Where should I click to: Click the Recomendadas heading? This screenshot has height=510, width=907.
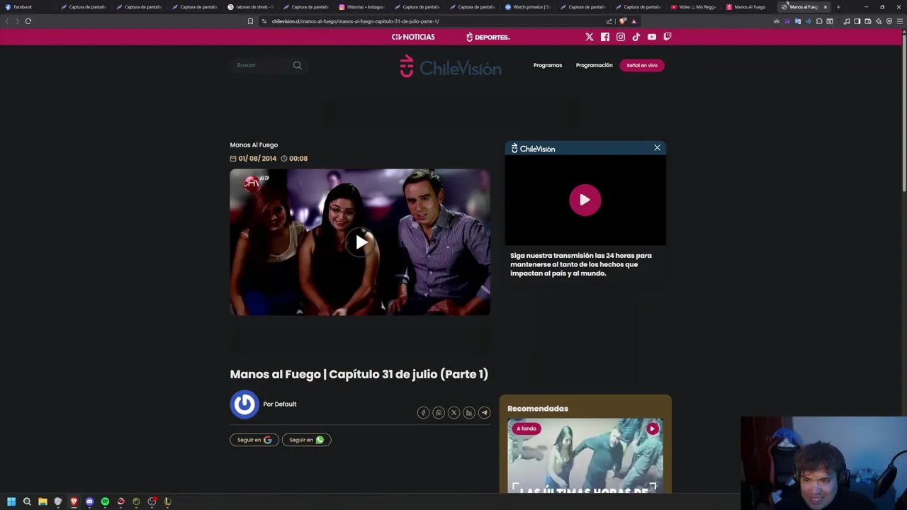[538, 409]
